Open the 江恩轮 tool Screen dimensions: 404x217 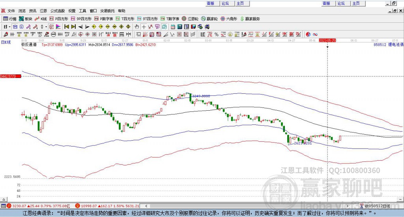pyautogui.click(x=190, y=19)
